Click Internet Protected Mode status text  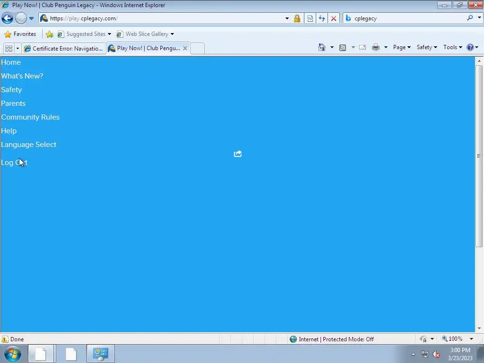click(x=336, y=339)
